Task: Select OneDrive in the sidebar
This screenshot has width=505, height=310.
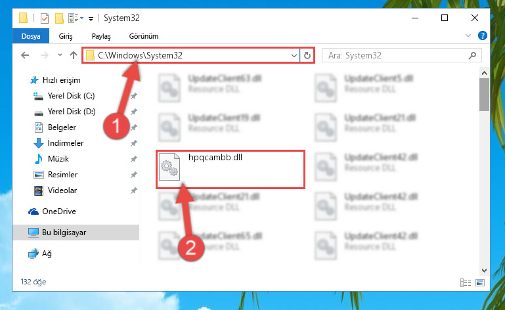Action: click(59, 211)
